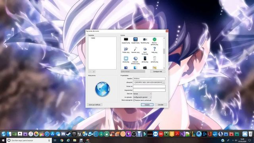Open the App Store dock icon
Viewport: 254px width, 143px height.
pyautogui.click(x=52, y=134)
